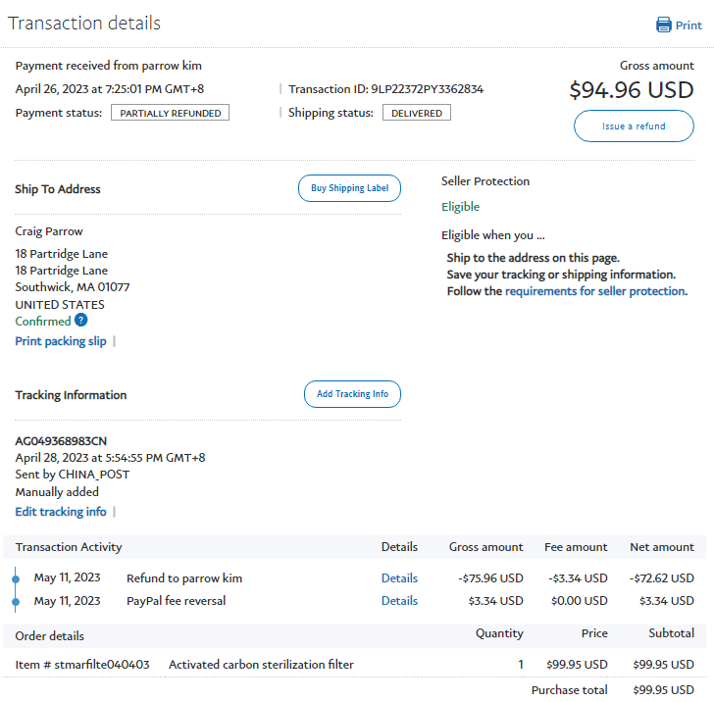The height and width of the screenshot is (702, 714).
Task: Click the green Eligible seller protection text
Action: click(x=460, y=207)
